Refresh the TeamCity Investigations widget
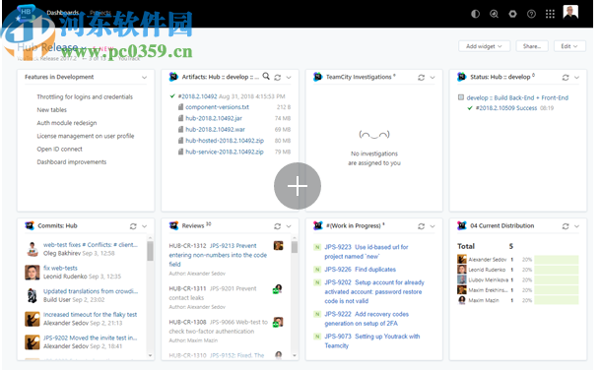Viewport: 601px width, 370px height. pyautogui.click(x=422, y=78)
